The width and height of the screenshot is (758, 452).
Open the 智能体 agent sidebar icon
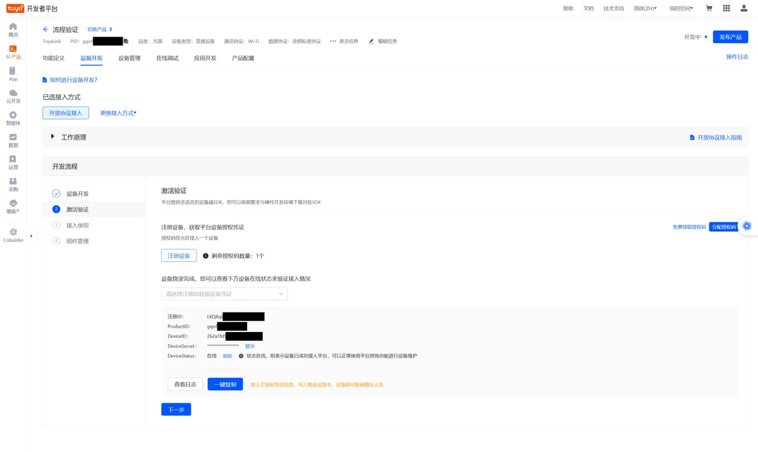[13, 115]
